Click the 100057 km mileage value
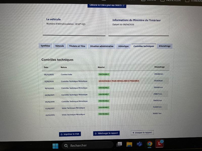This screenshot has width=202, height=151. (x=157, y=114)
